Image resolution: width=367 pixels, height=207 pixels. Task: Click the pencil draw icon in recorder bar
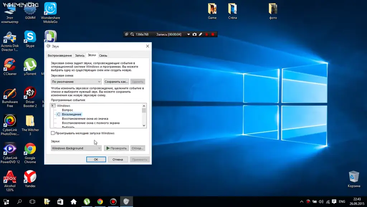(x=201, y=34)
